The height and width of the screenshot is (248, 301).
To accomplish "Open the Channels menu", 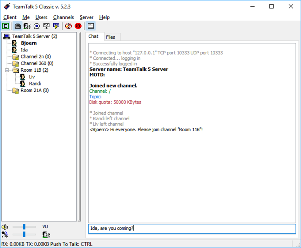I will click(x=63, y=17).
